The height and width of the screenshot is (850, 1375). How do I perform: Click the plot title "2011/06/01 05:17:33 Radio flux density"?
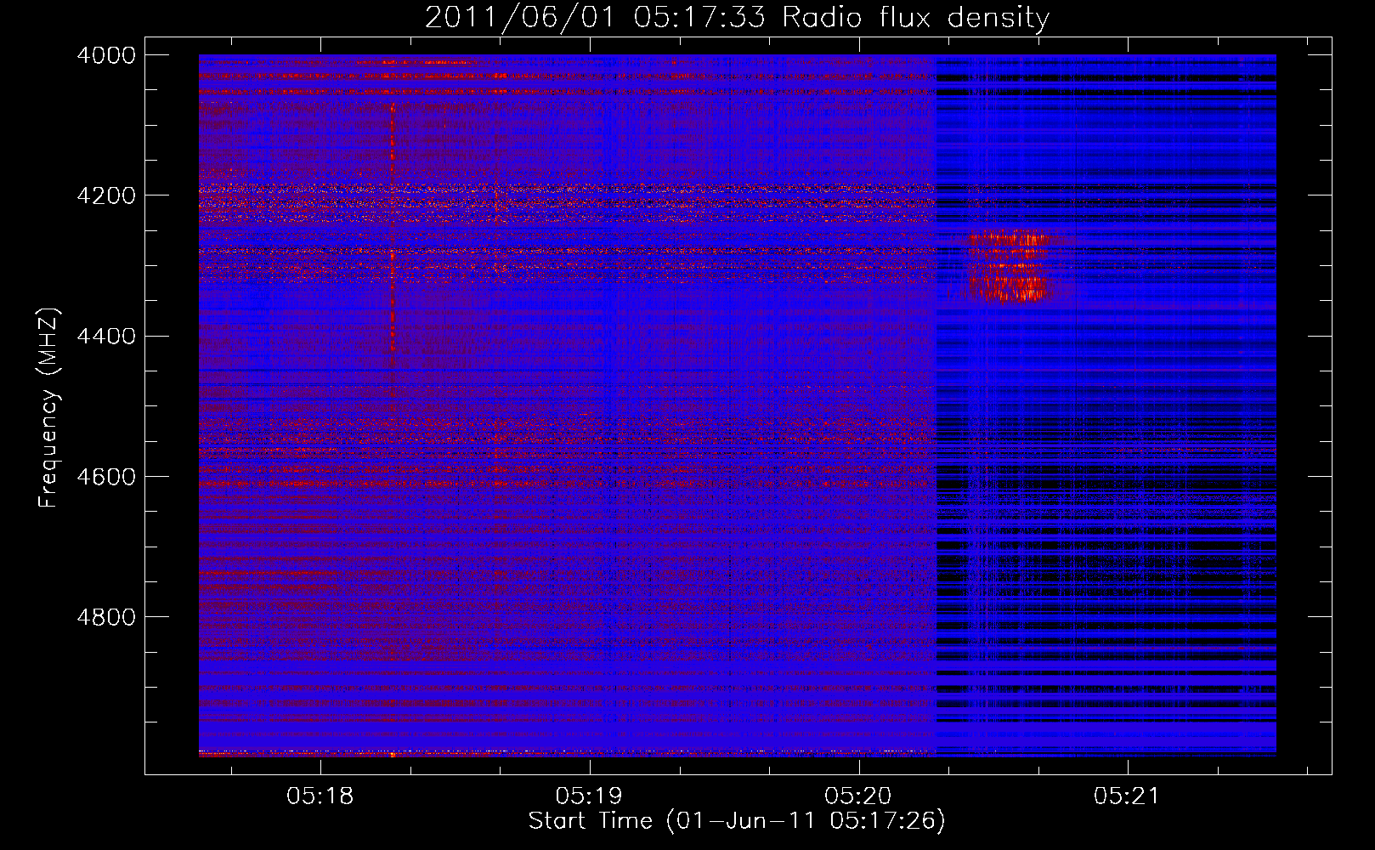pyautogui.click(x=737, y=17)
